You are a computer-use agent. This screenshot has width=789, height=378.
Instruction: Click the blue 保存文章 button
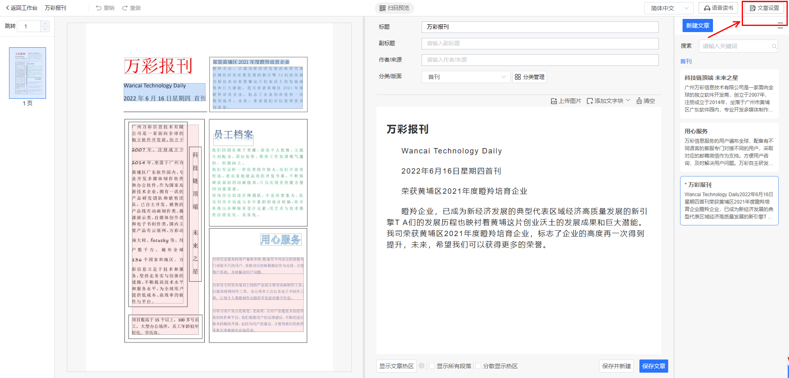coord(653,366)
